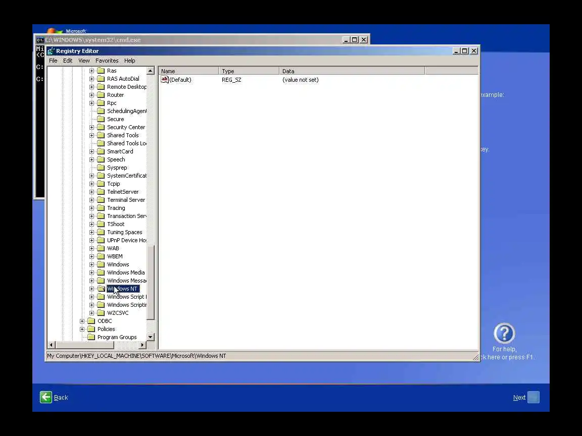Click the vertical scrollbar thumb in tree
This screenshot has width=582, height=436.
pyautogui.click(x=151, y=283)
